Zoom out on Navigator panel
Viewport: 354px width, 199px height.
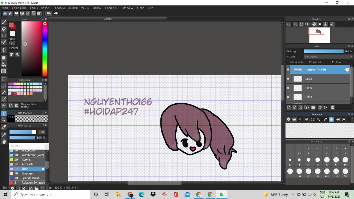[x=307, y=24]
